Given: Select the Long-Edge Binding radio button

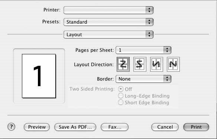Looking at the screenshot, I should (121, 96).
